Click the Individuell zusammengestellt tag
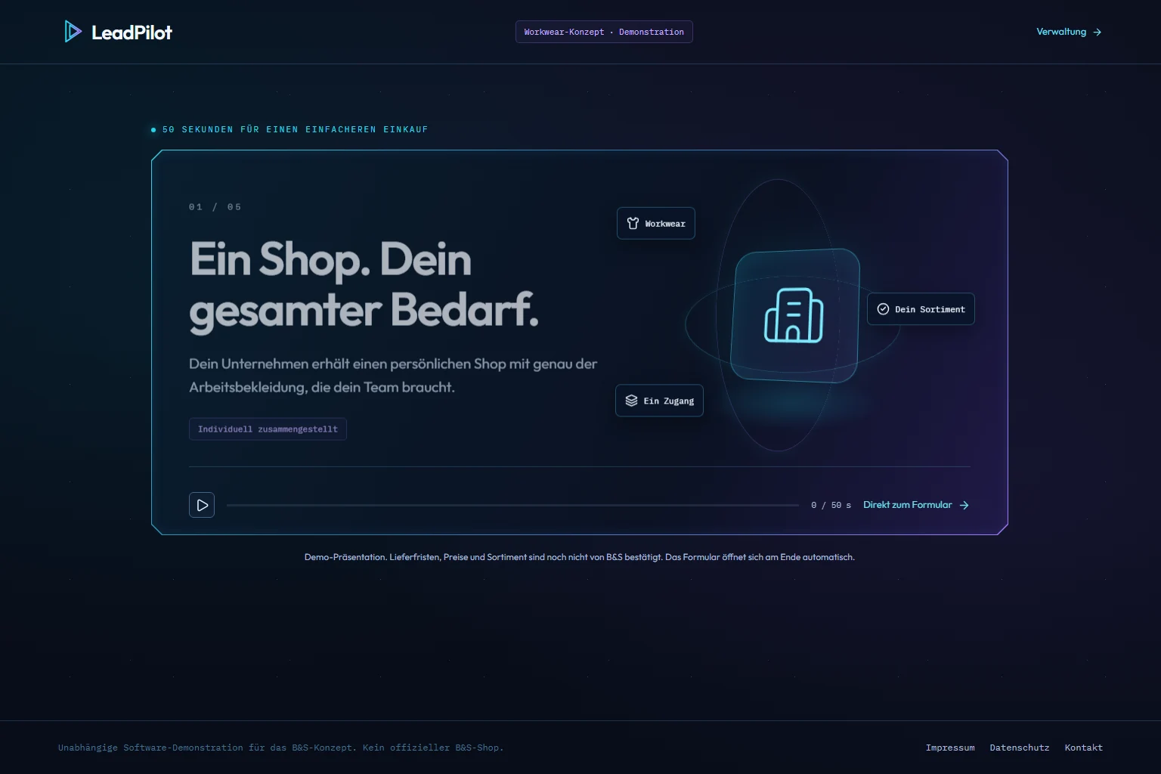 [268, 429]
